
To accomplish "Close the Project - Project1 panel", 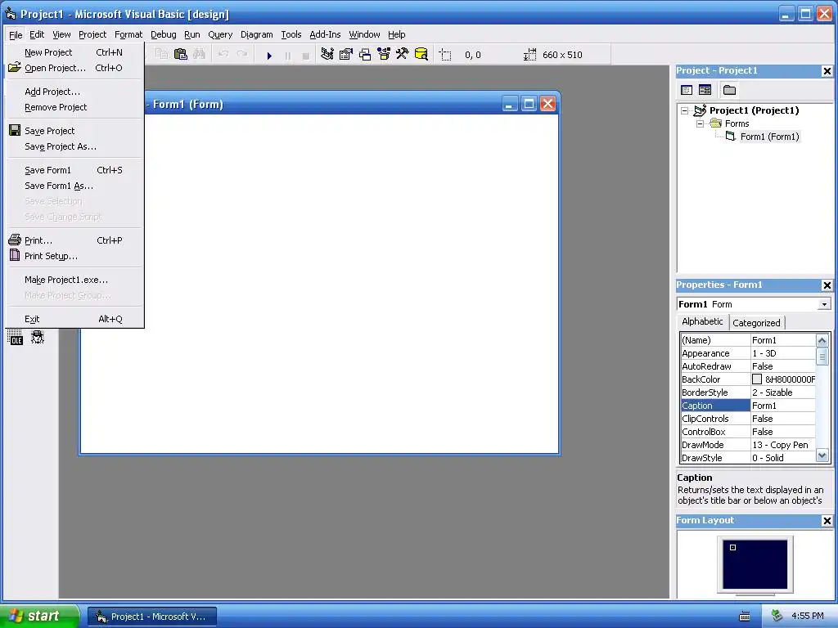I will click(827, 71).
